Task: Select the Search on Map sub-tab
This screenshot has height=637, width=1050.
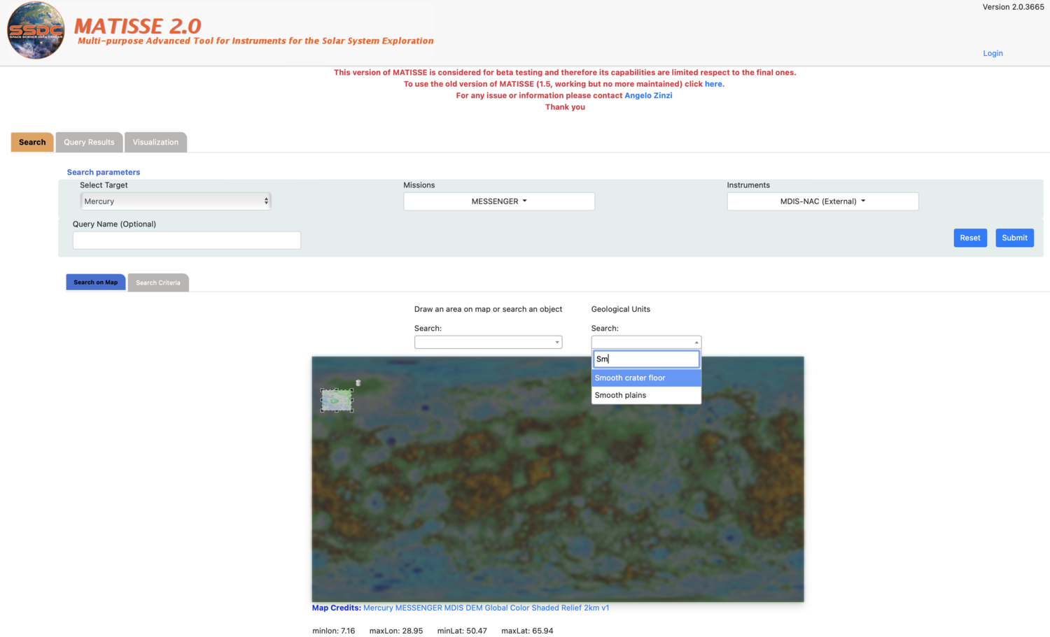Action: [x=96, y=282]
